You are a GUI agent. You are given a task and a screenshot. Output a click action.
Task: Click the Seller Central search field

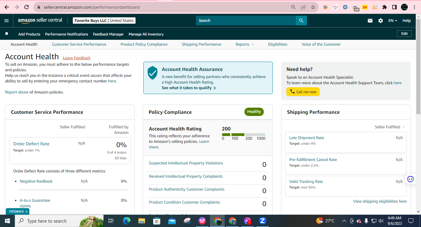(246, 21)
